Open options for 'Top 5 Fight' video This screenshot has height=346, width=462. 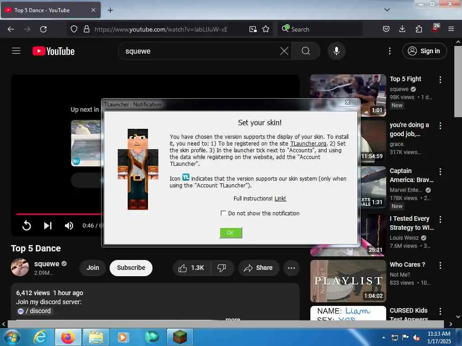tap(440, 80)
